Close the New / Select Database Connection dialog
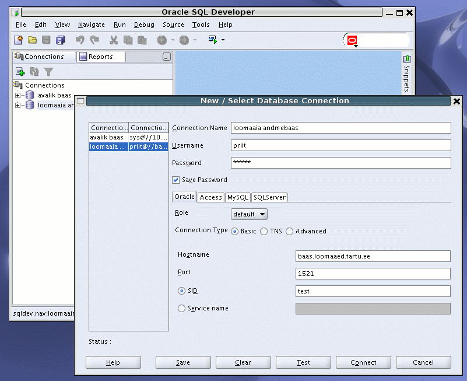Screen dimensions: 467x381 [457, 101]
